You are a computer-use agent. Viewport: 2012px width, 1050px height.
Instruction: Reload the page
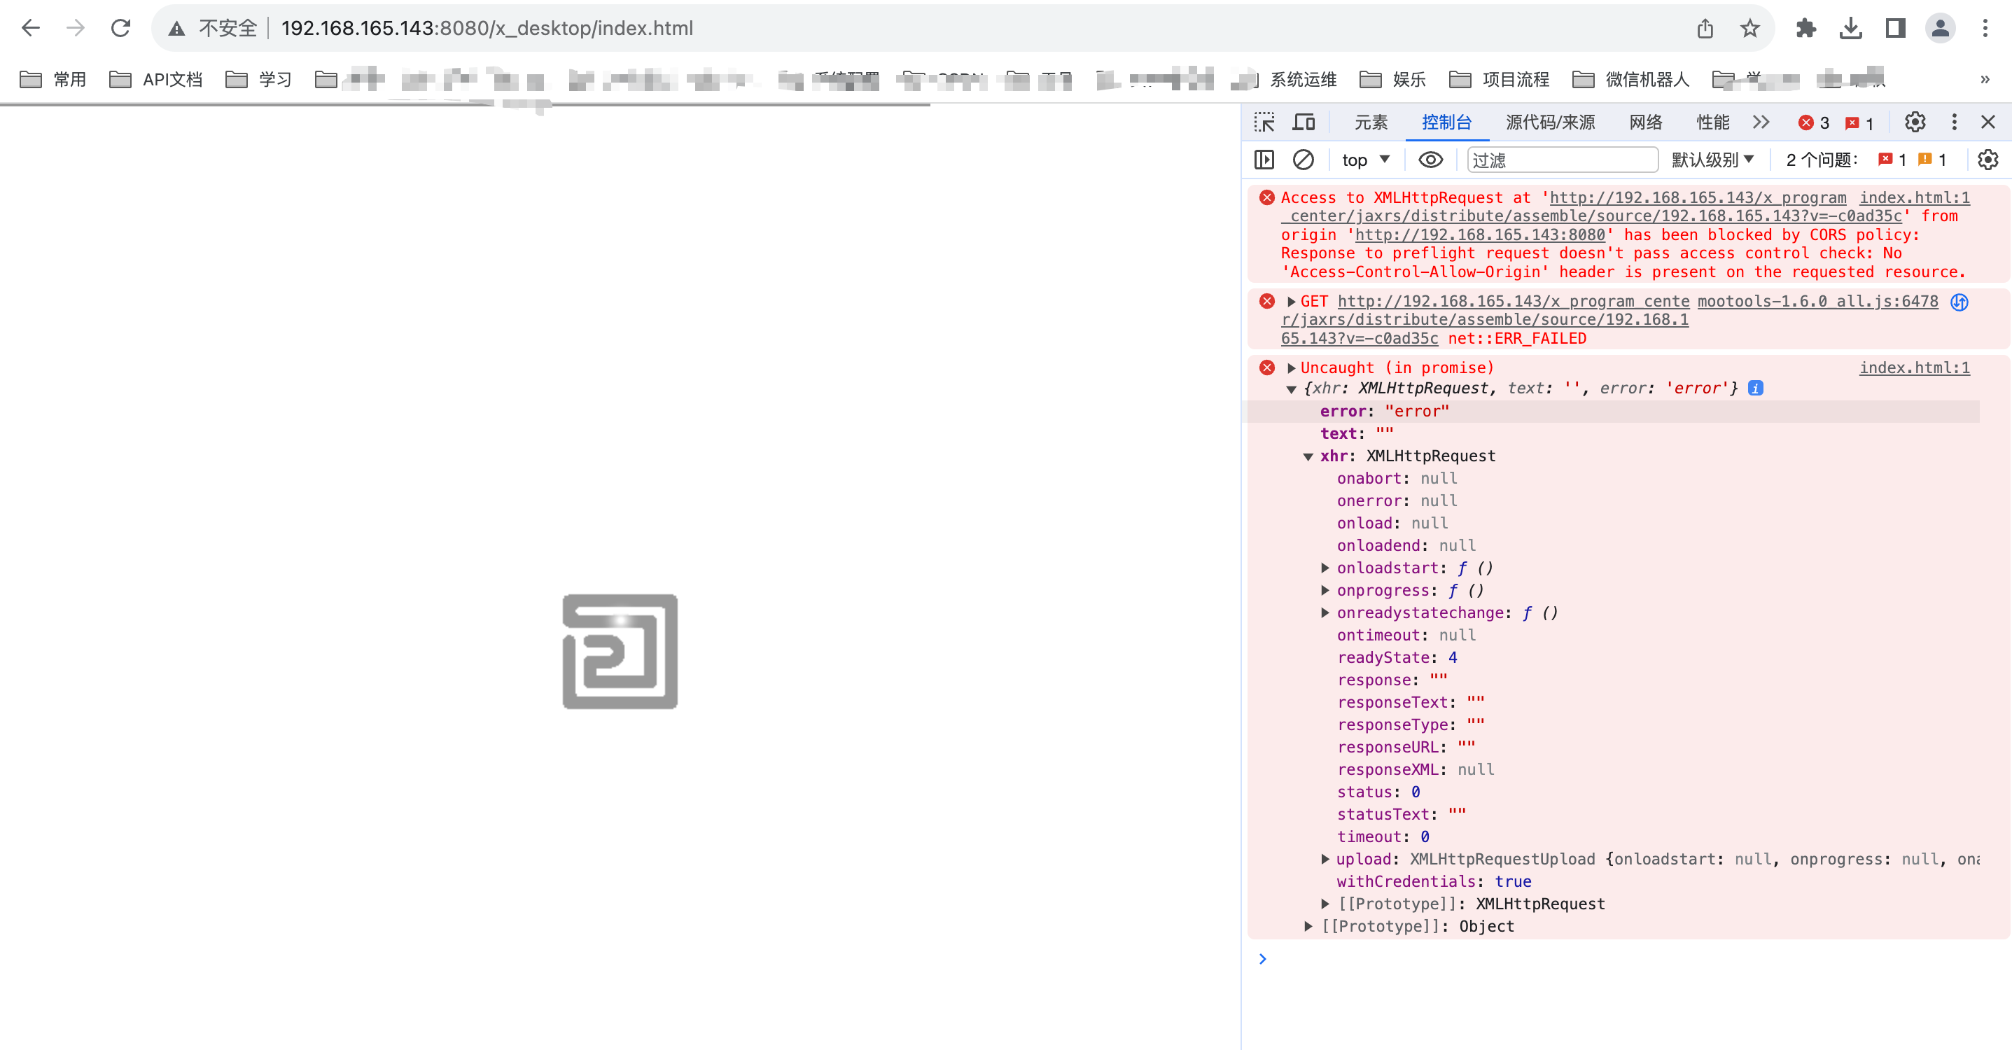pyautogui.click(x=120, y=29)
